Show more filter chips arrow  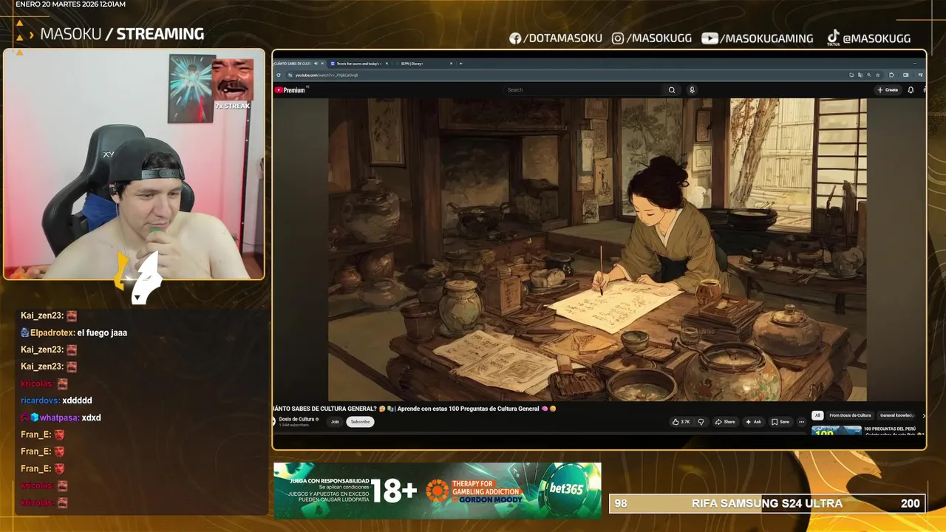pos(924,415)
